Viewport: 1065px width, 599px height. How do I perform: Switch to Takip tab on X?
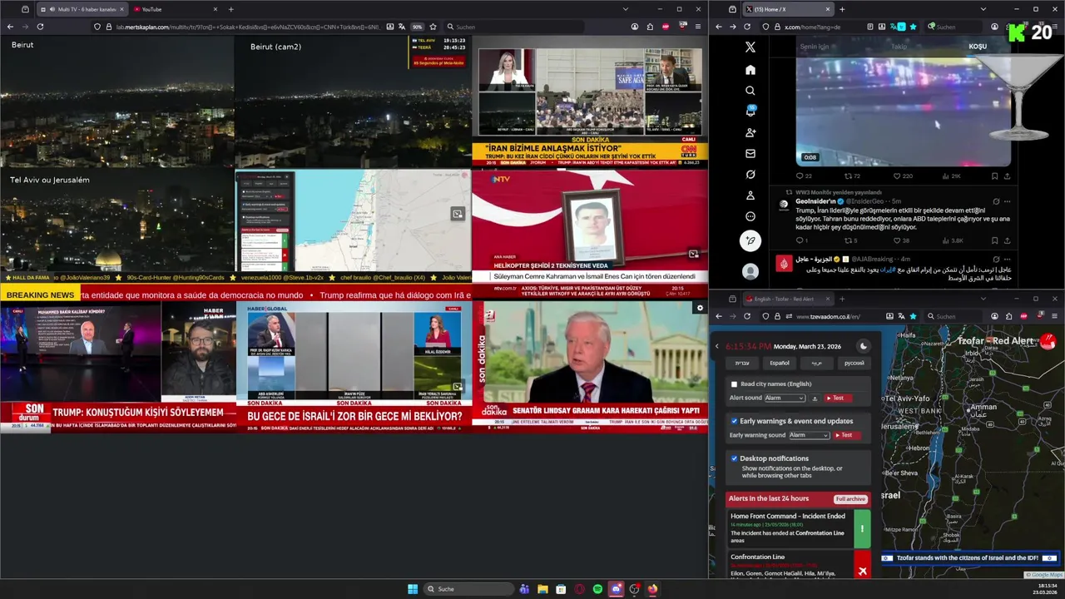click(x=899, y=47)
